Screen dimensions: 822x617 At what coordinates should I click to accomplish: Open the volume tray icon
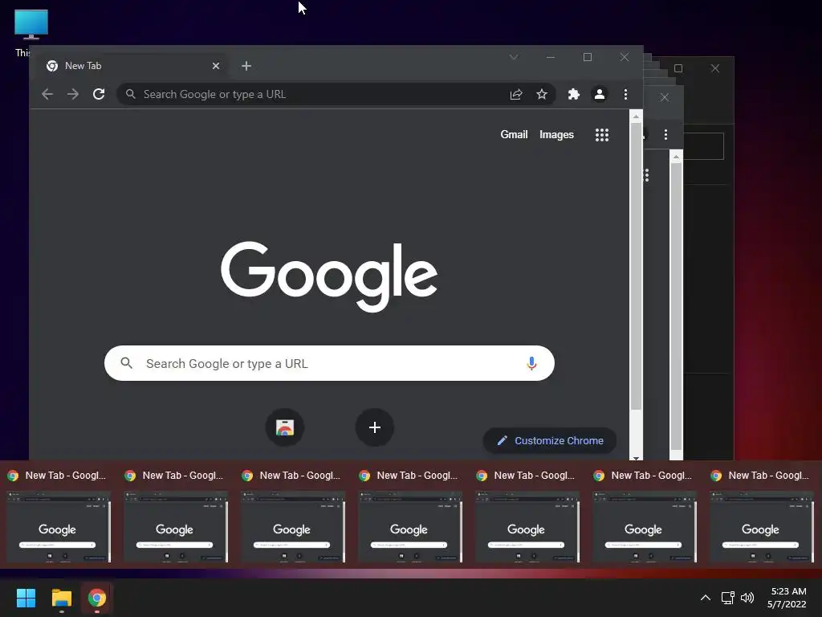click(x=747, y=598)
